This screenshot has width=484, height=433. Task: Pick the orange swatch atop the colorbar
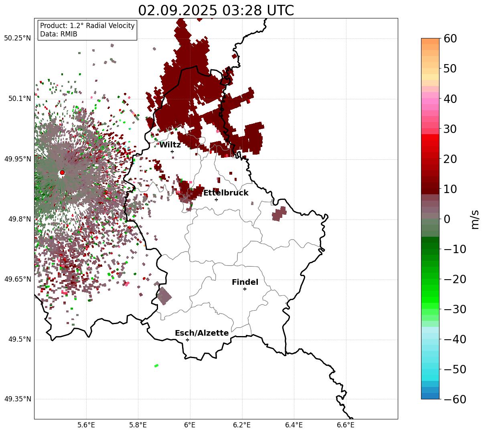[x=430, y=41]
